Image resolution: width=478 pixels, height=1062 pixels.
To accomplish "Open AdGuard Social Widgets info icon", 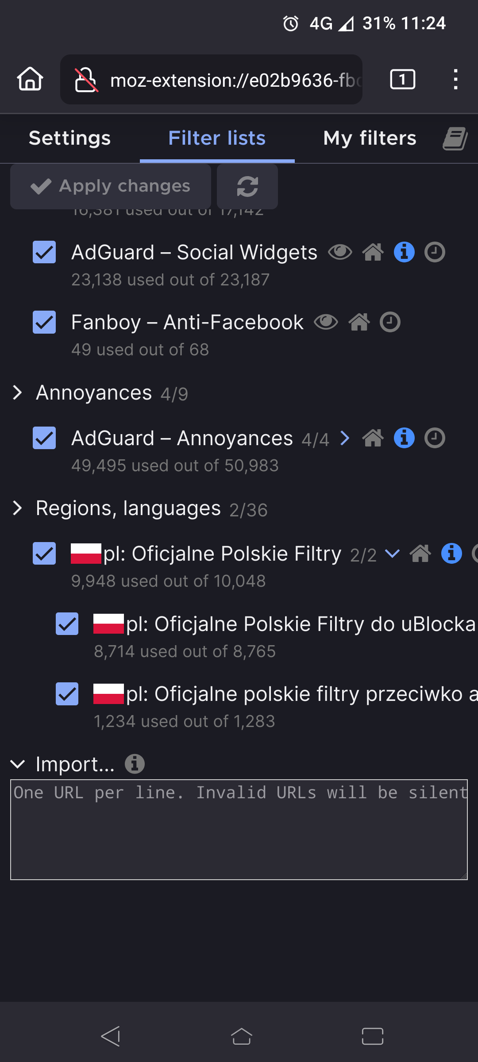I will coord(404,253).
